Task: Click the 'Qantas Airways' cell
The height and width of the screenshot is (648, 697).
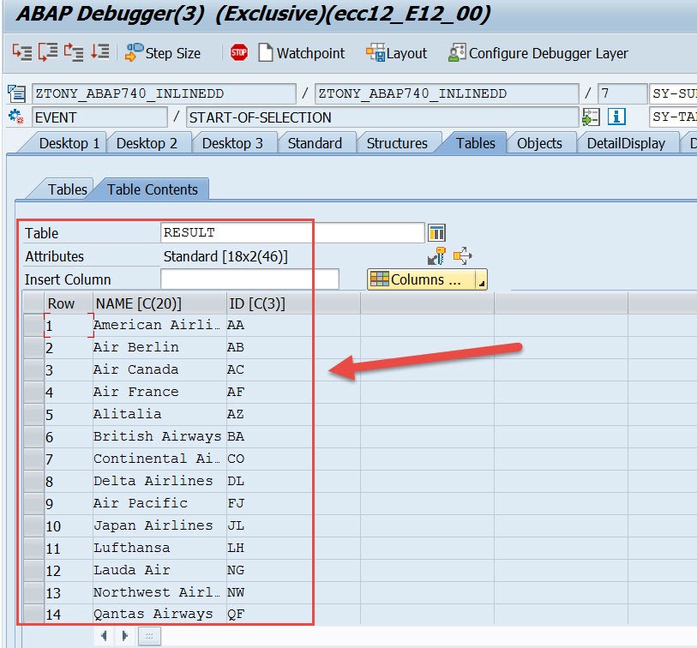Action: click(x=158, y=614)
